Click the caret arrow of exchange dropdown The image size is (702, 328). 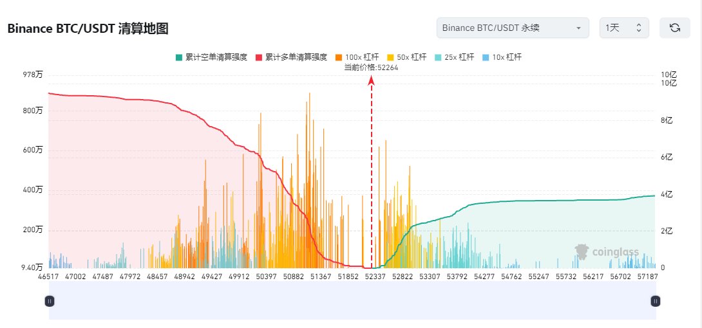coord(578,28)
